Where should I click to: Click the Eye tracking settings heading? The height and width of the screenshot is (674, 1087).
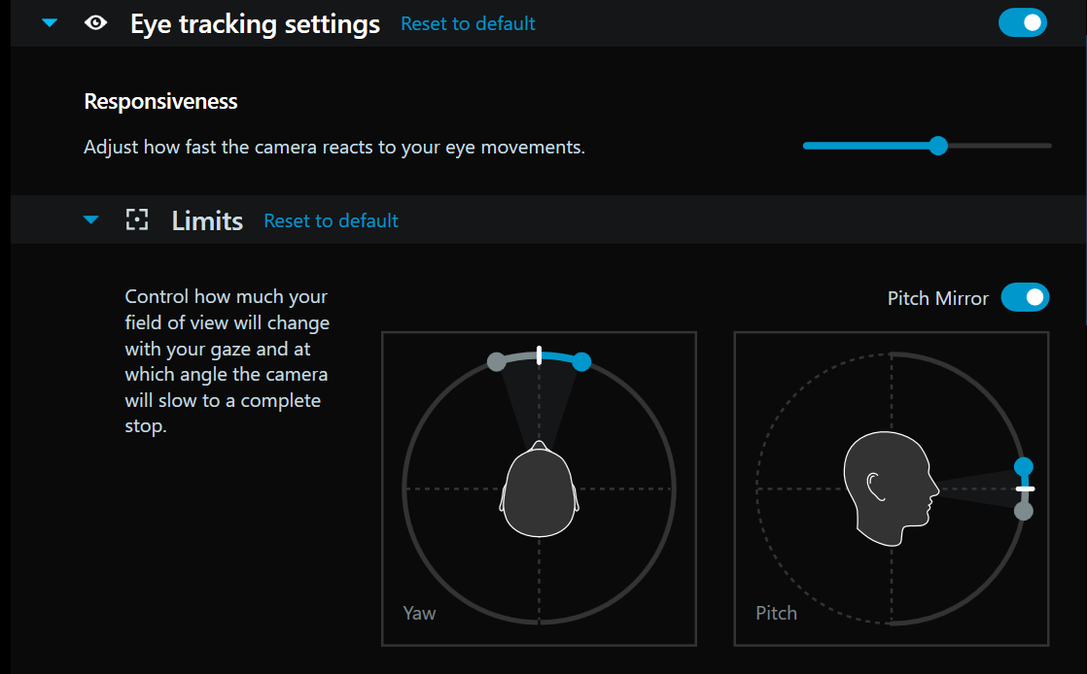coord(255,23)
